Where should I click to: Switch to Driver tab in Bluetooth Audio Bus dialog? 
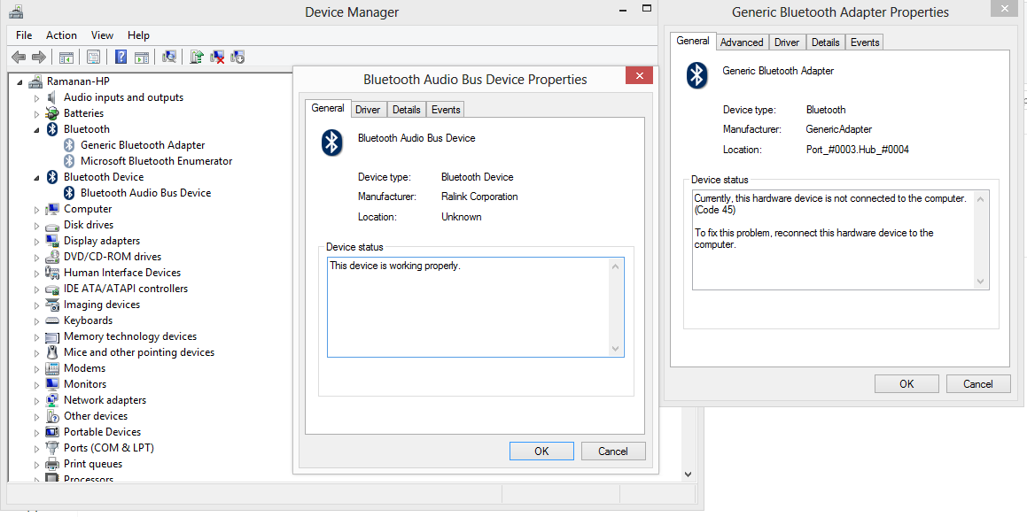[368, 109]
